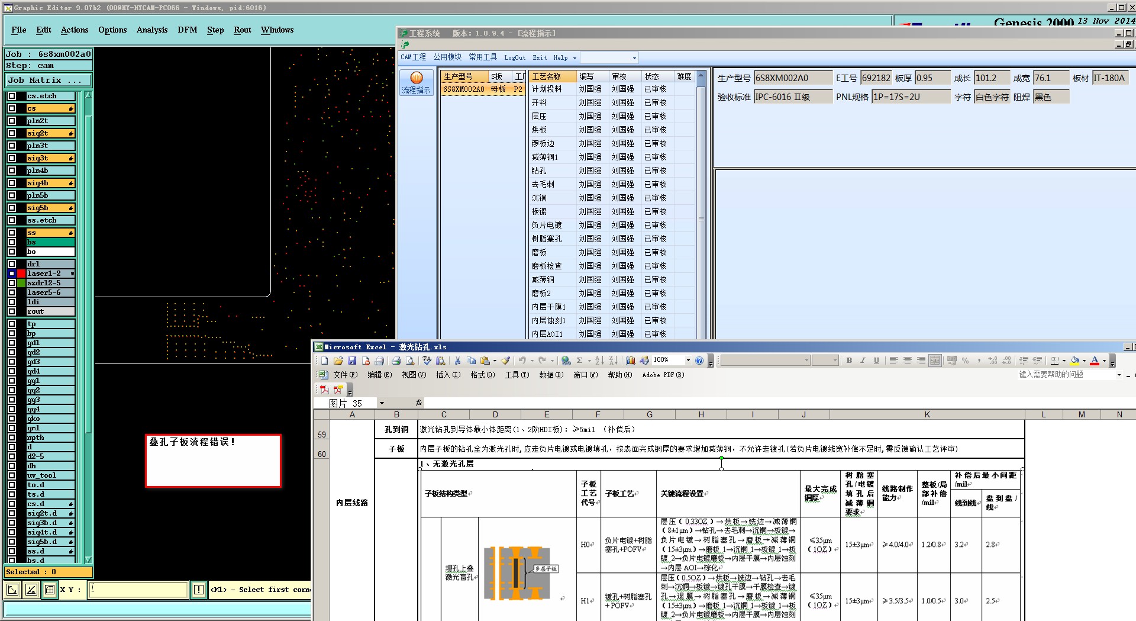
Task: Toggle the checkbox beside the rout layer
Action: pyautogui.click(x=12, y=311)
